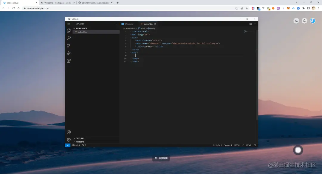Open the notifications bell in status bar
Image resolution: width=322 pixels, height=174 pixels.
[255, 145]
